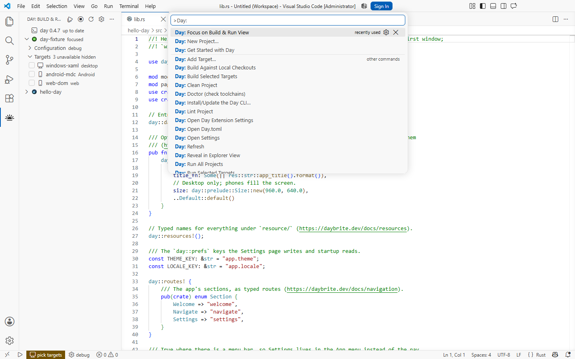Toggle the secondary side bar

pyautogui.click(x=504, y=6)
